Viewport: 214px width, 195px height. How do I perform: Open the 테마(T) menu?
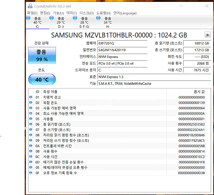(x=72, y=13)
